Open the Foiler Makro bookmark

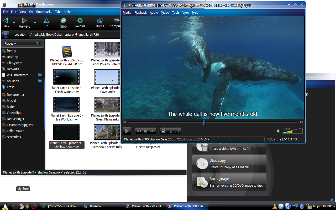15,131
